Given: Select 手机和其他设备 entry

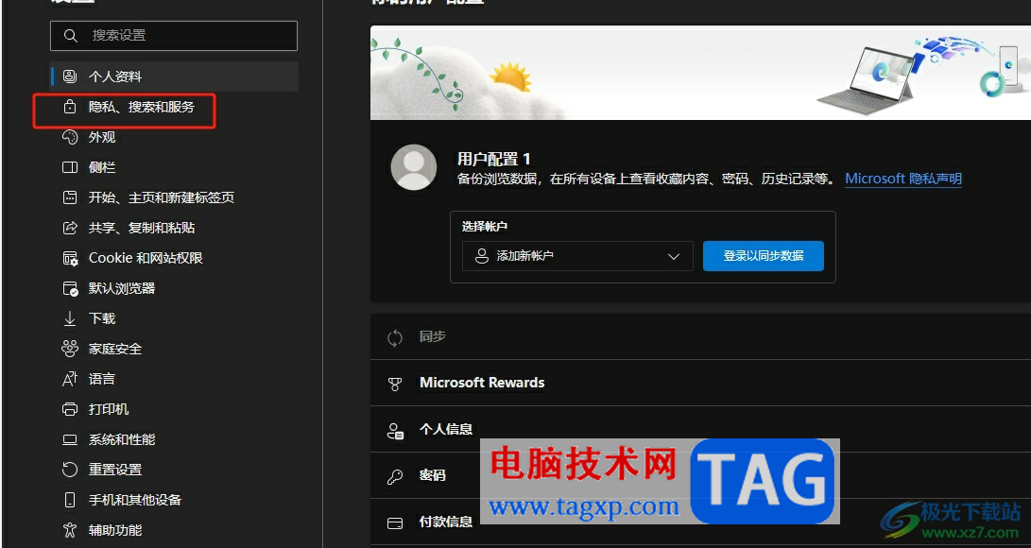Looking at the screenshot, I should (174, 500).
